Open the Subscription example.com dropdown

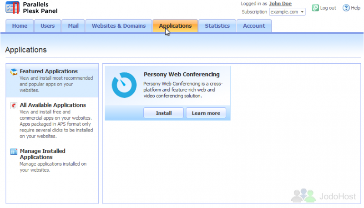pos(287,12)
